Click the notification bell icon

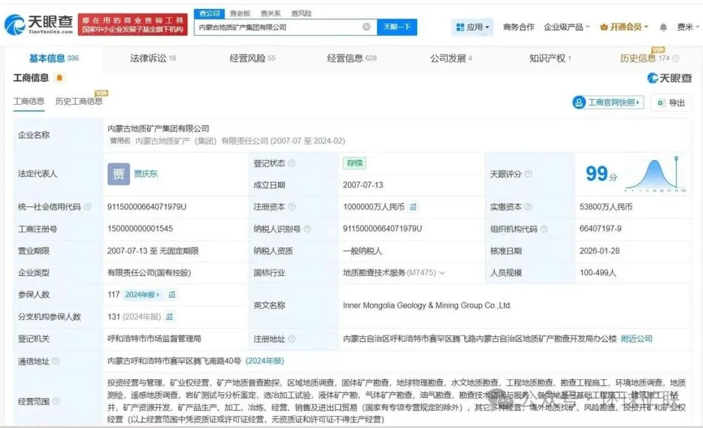point(663,27)
